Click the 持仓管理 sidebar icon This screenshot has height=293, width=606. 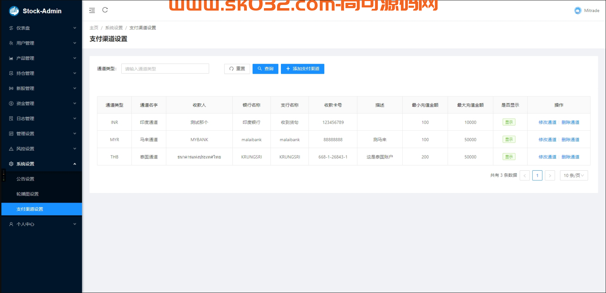[11, 73]
